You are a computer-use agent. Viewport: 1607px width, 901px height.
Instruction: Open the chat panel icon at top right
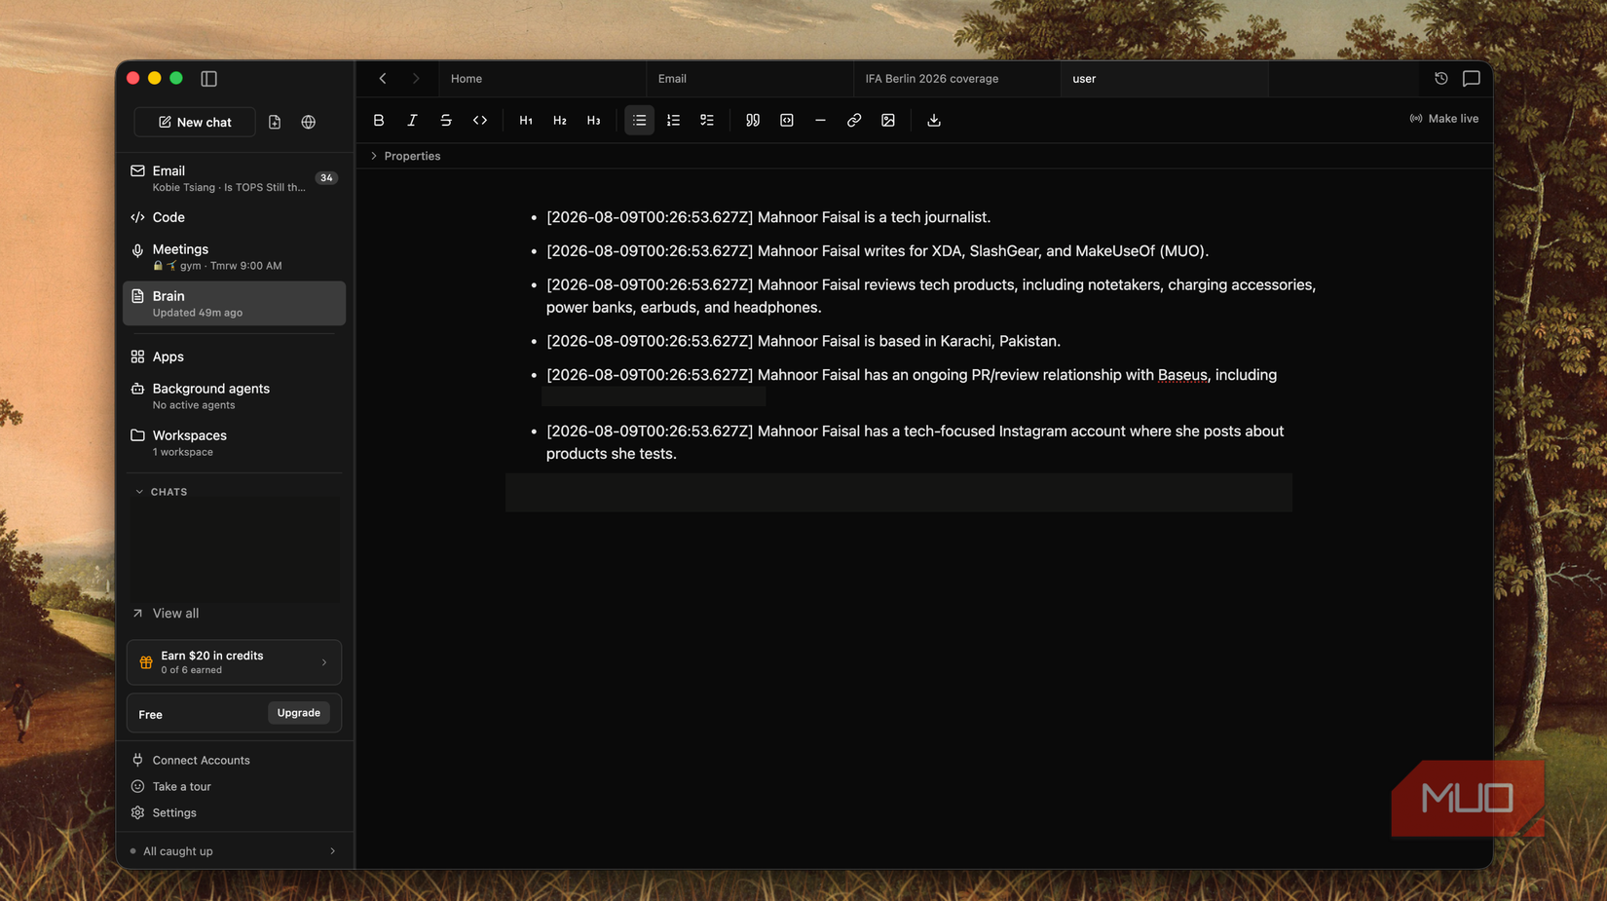[1472, 78]
